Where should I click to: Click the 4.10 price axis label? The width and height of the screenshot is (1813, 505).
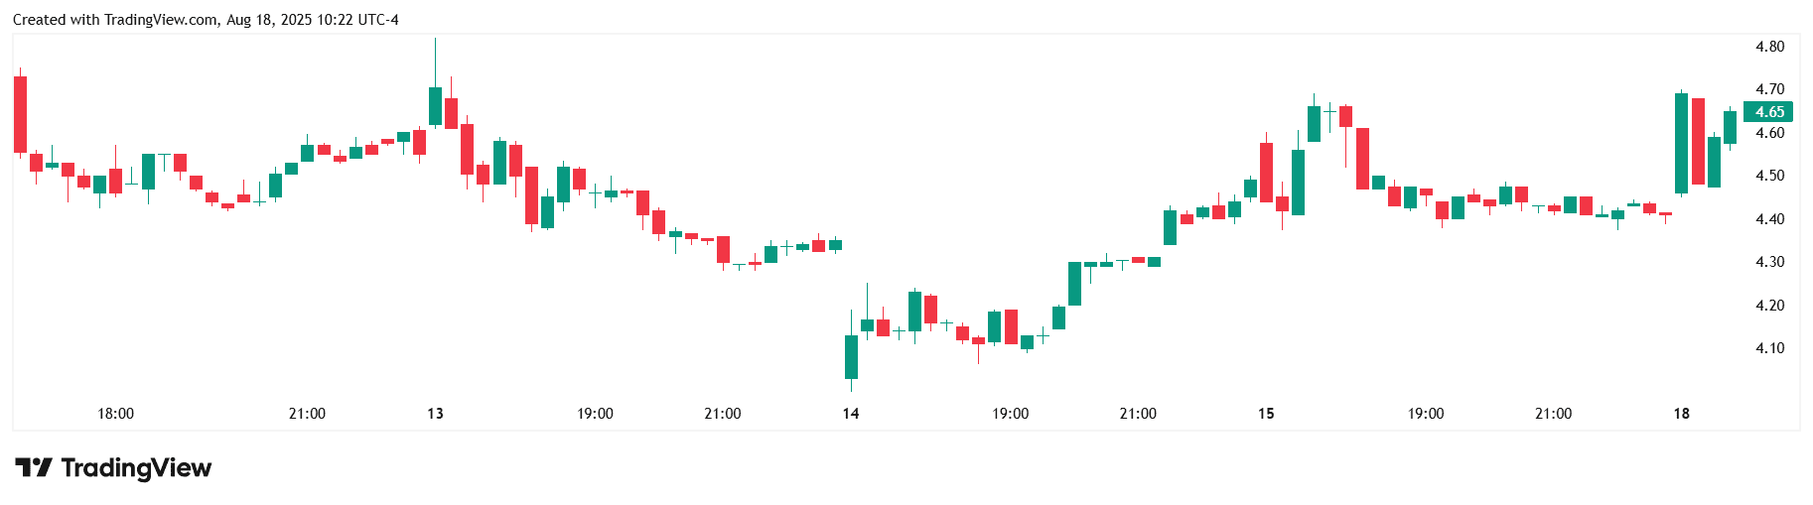pos(1769,348)
